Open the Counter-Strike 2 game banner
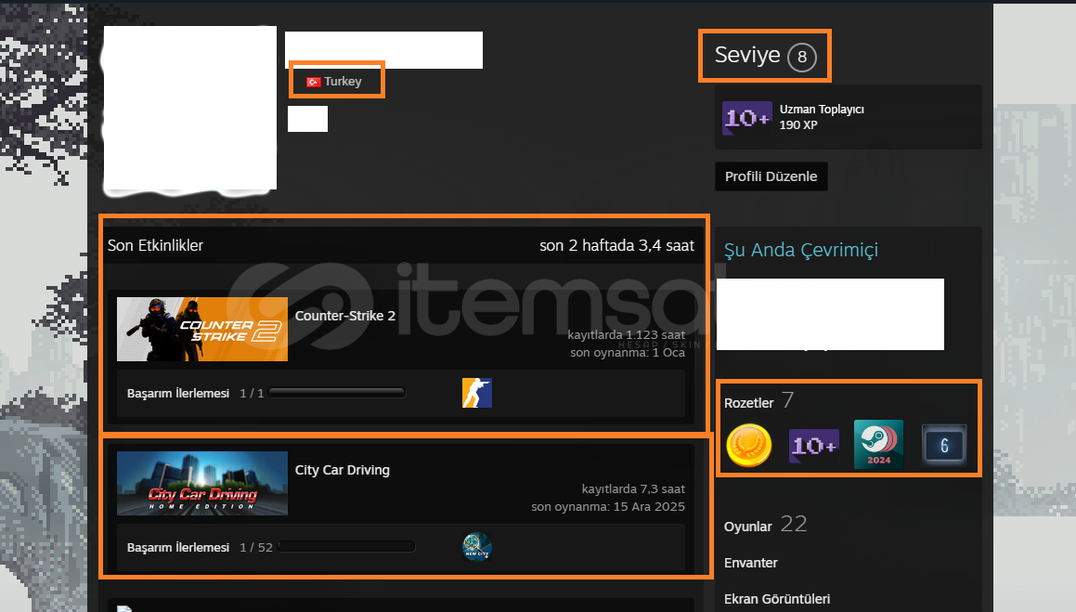Viewport: 1076px width, 612px height. [202, 330]
